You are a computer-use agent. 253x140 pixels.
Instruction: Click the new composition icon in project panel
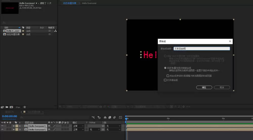pyautogui.click(x=11, y=107)
